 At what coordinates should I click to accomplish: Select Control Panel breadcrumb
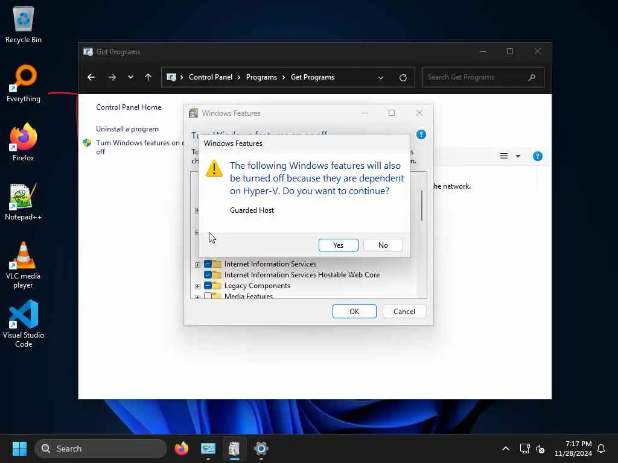point(211,77)
